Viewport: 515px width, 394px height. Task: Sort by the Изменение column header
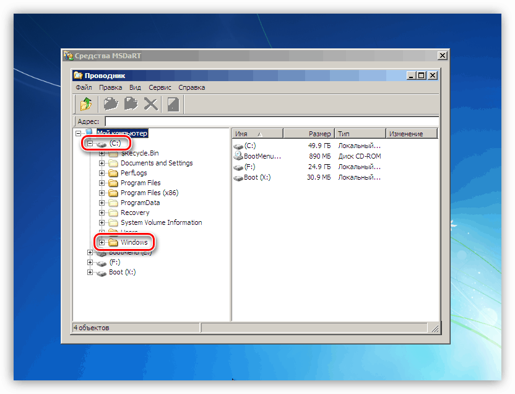click(412, 134)
